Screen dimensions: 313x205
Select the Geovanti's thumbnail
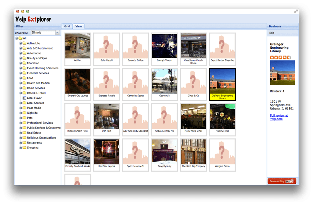click(x=165, y=84)
